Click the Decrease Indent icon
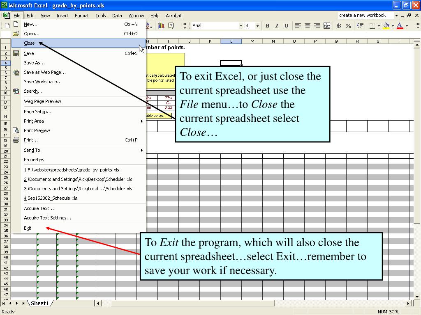 [360, 26]
